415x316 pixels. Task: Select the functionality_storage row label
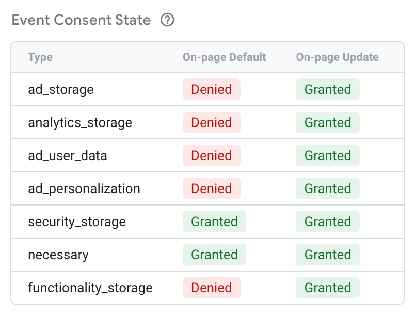coord(90,288)
